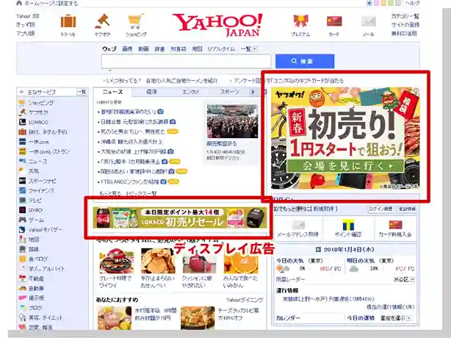Viewport: 451px width, 338px height.
Task: Open the プレミアム ribbon icon
Action: [x=300, y=21]
